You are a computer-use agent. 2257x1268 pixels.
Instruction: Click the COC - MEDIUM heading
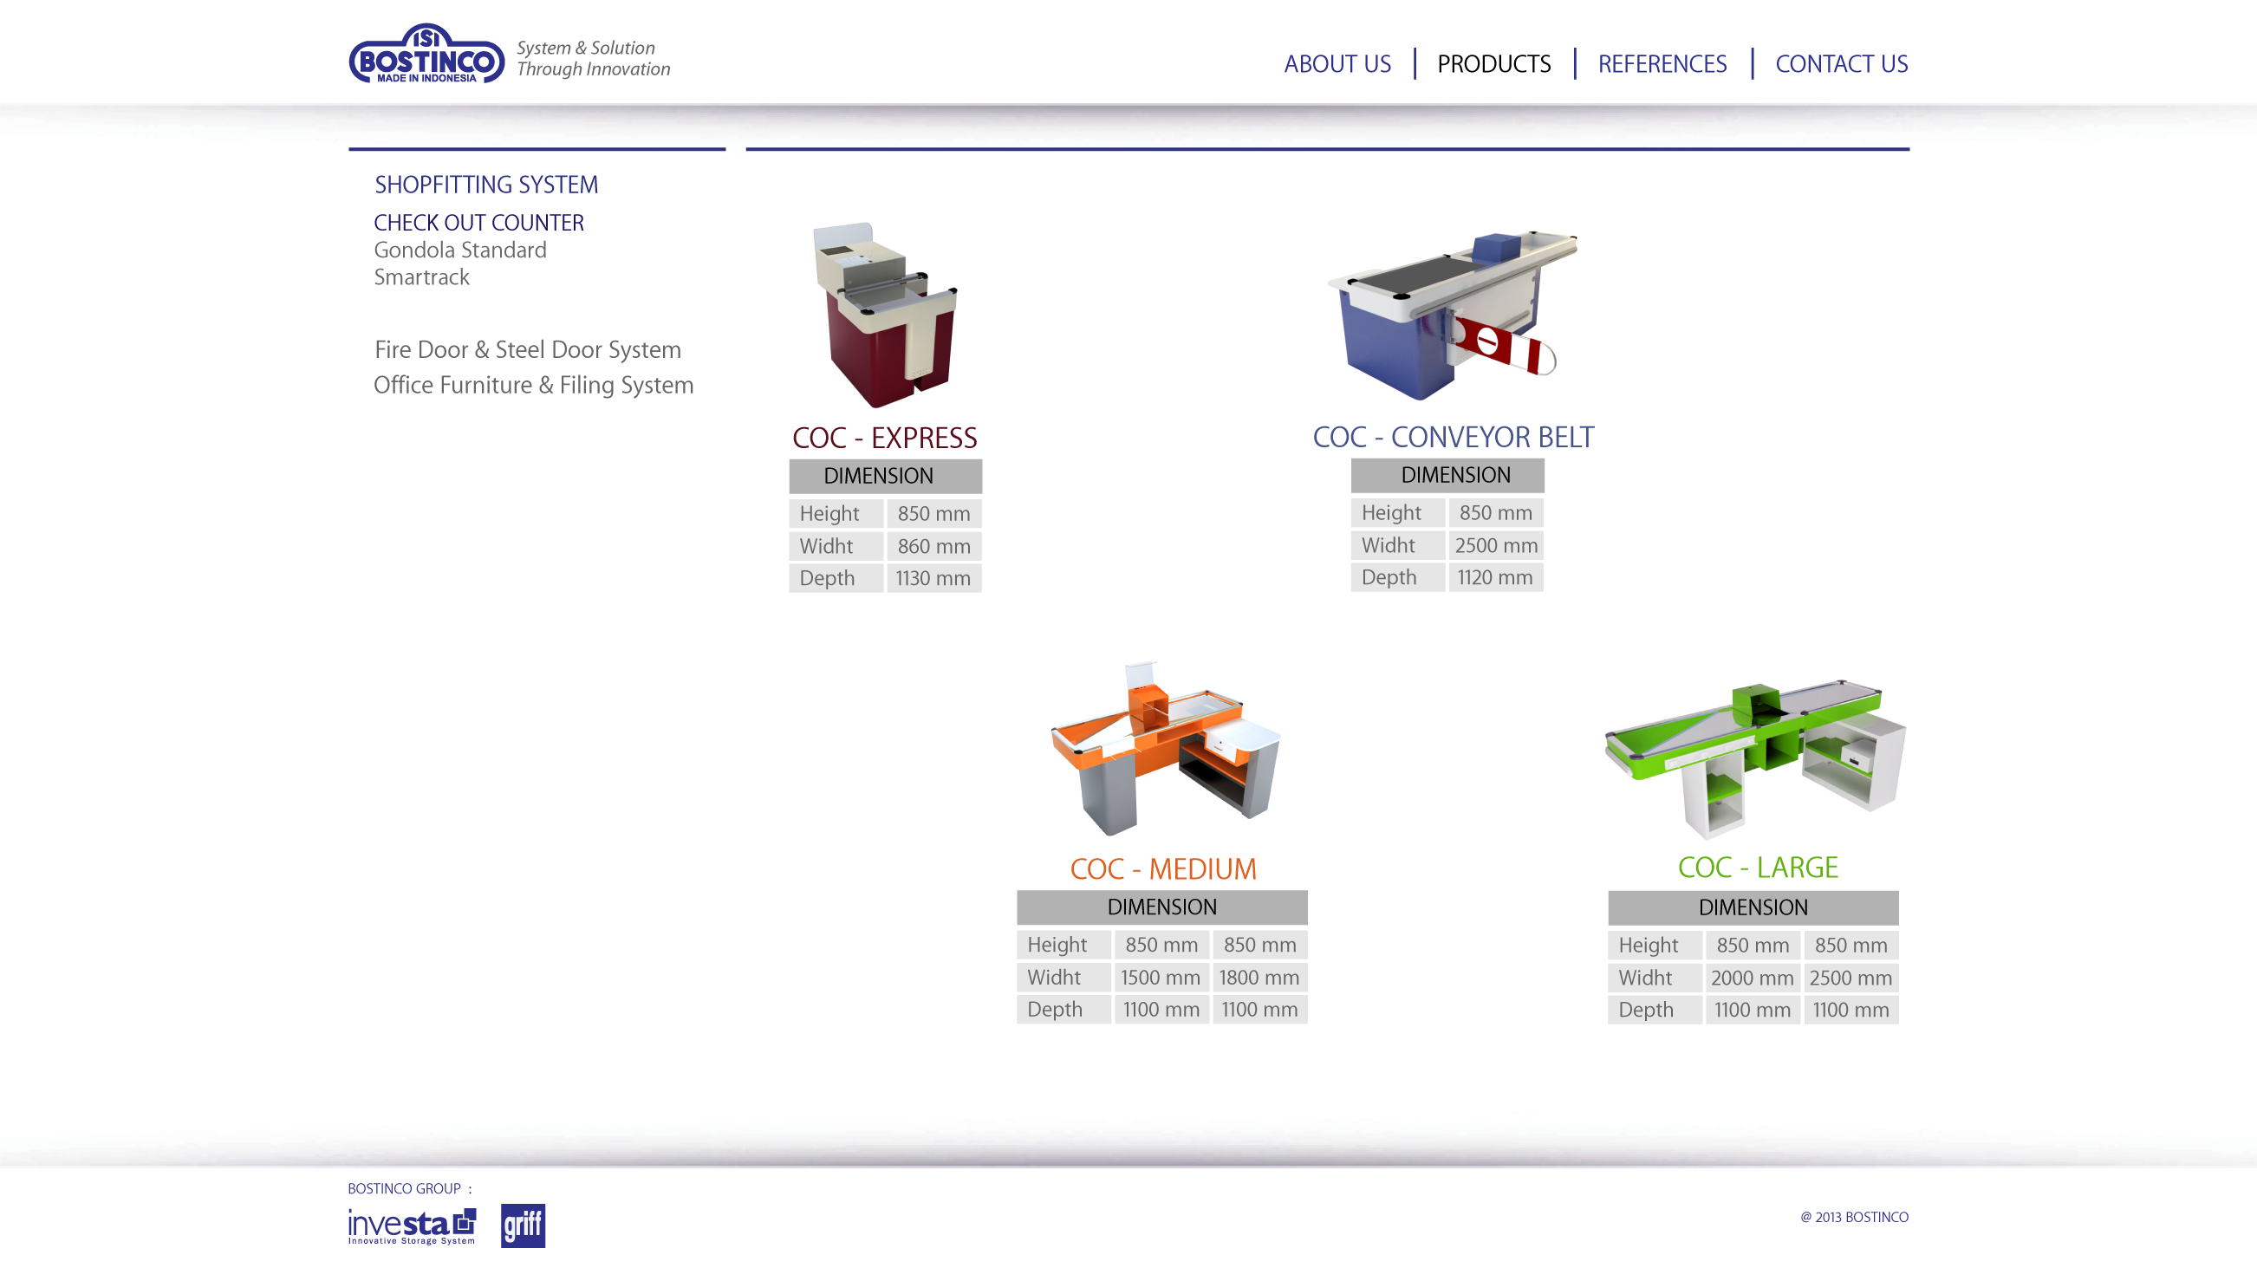coord(1162,868)
